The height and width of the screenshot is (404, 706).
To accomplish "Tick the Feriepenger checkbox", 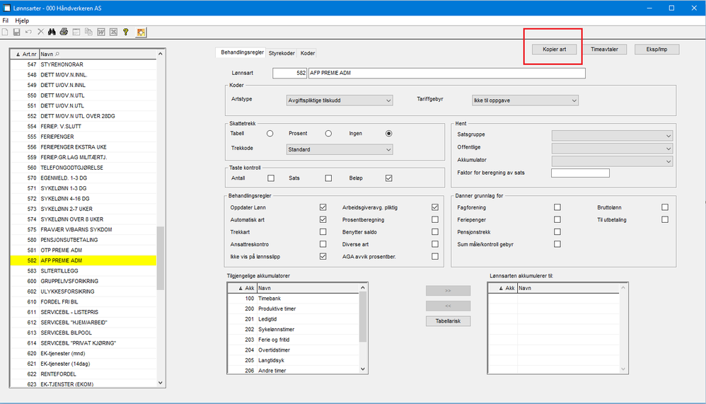I will [557, 219].
